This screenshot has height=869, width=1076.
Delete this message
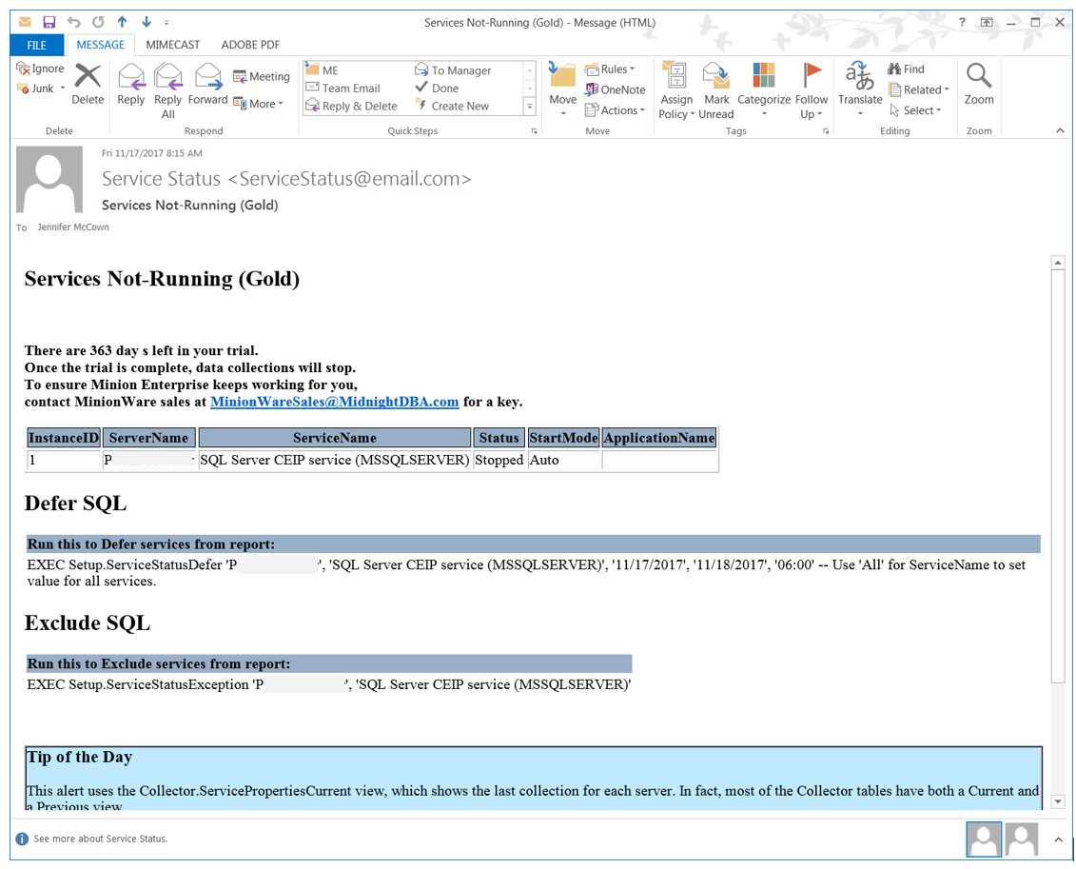(x=88, y=84)
